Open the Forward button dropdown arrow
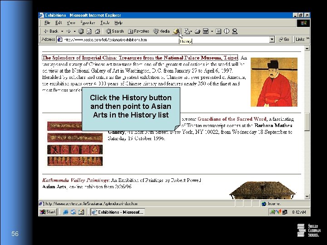Image resolution: width=327 pixels, height=245 pixels. pos(74,31)
